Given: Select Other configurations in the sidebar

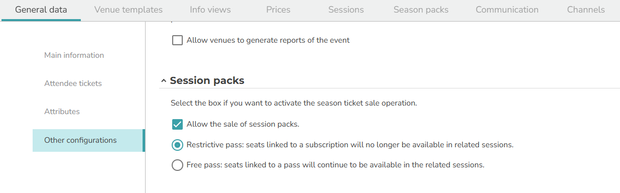Looking at the screenshot, I should tap(88, 140).
